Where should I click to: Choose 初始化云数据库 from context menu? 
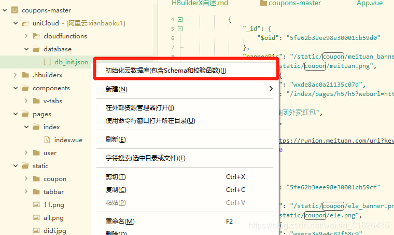point(186,71)
